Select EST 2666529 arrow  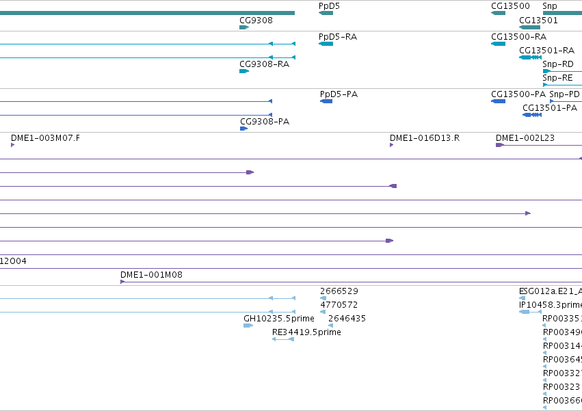coord(323,298)
